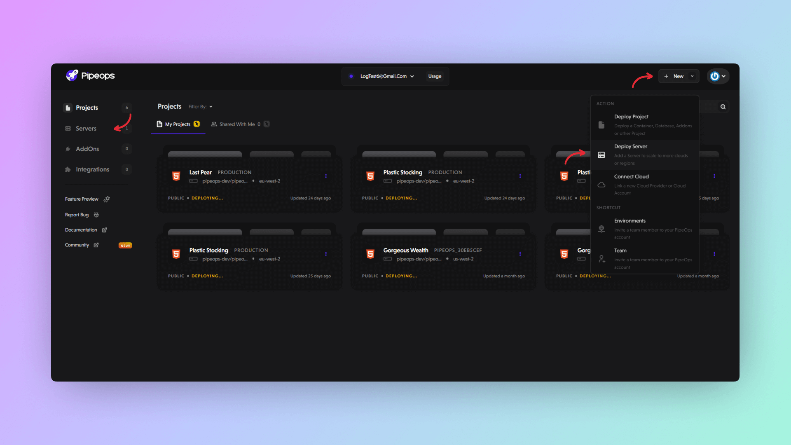Open Documentation link
This screenshot has width=791, height=445.
[x=81, y=230]
